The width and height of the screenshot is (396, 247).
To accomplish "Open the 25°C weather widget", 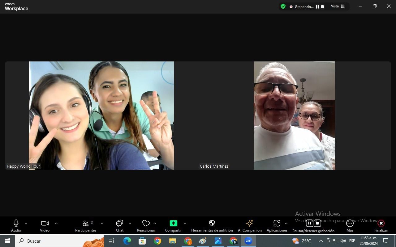I will click(x=302, y=241).
